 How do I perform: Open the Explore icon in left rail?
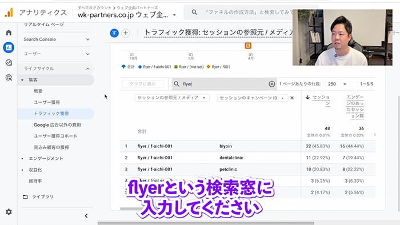point(9,62)
